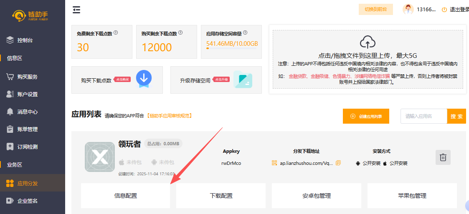The height and width of the screenshot is (214, 469).
Task: Open the QR code for the download link
Action: click(274, 163)
